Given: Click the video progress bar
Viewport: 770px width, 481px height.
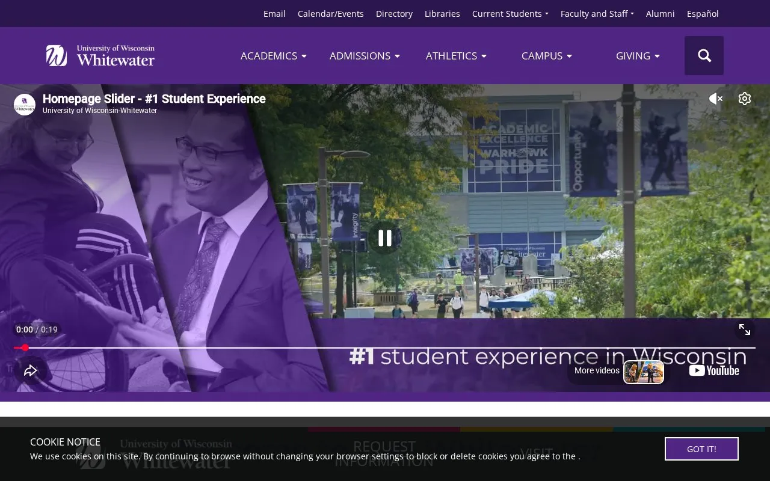Looking at the screenshot, I should coord(385,348).
